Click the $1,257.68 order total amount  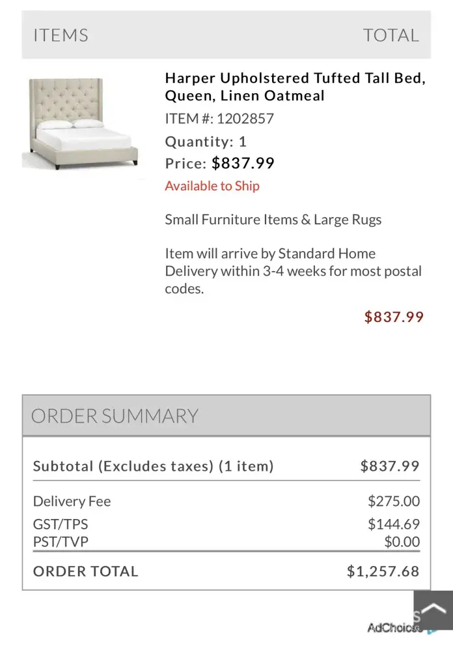pos(383,571)
